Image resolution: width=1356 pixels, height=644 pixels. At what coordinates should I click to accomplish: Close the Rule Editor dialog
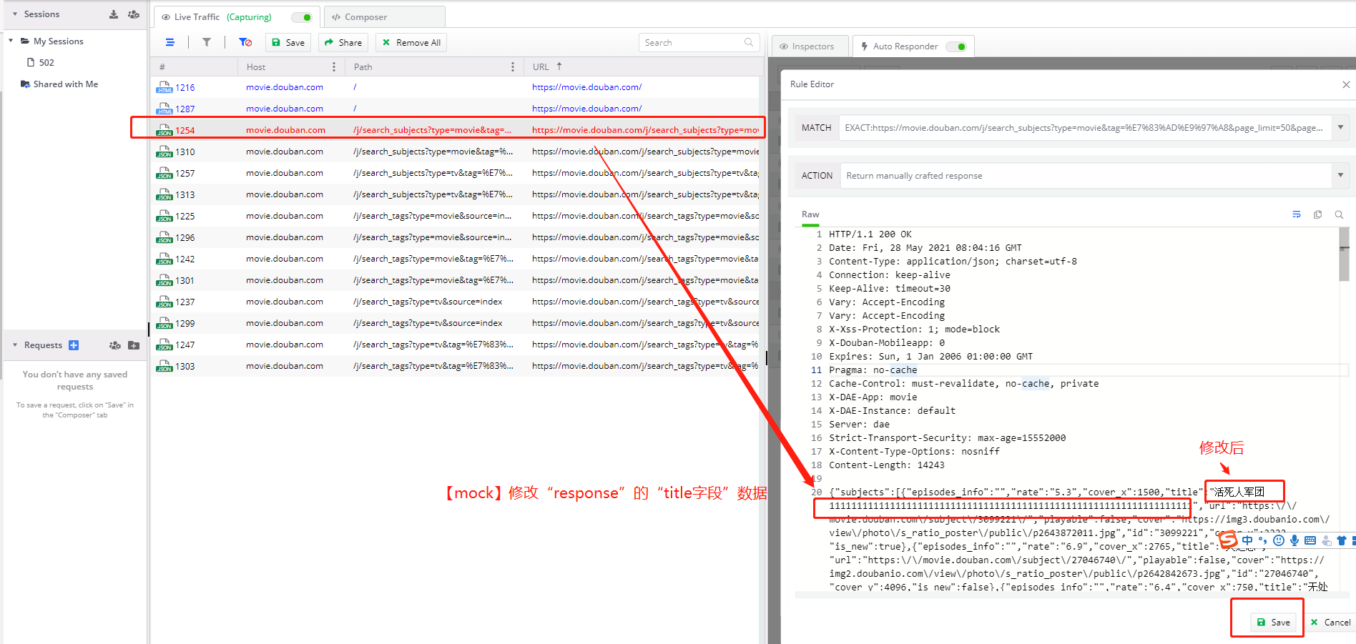1346,84
